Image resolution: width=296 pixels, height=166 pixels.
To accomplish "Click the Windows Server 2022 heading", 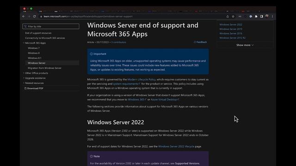I will [116, 122].
